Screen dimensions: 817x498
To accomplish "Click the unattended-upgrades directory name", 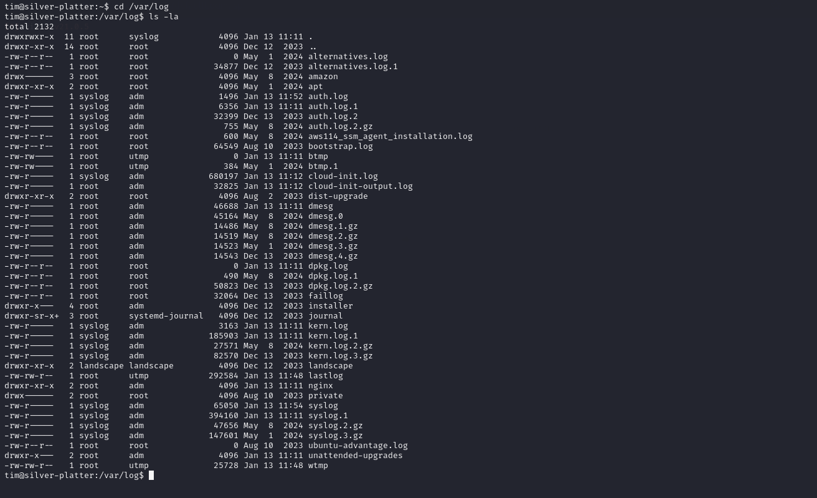I will (x=356, y=456).
